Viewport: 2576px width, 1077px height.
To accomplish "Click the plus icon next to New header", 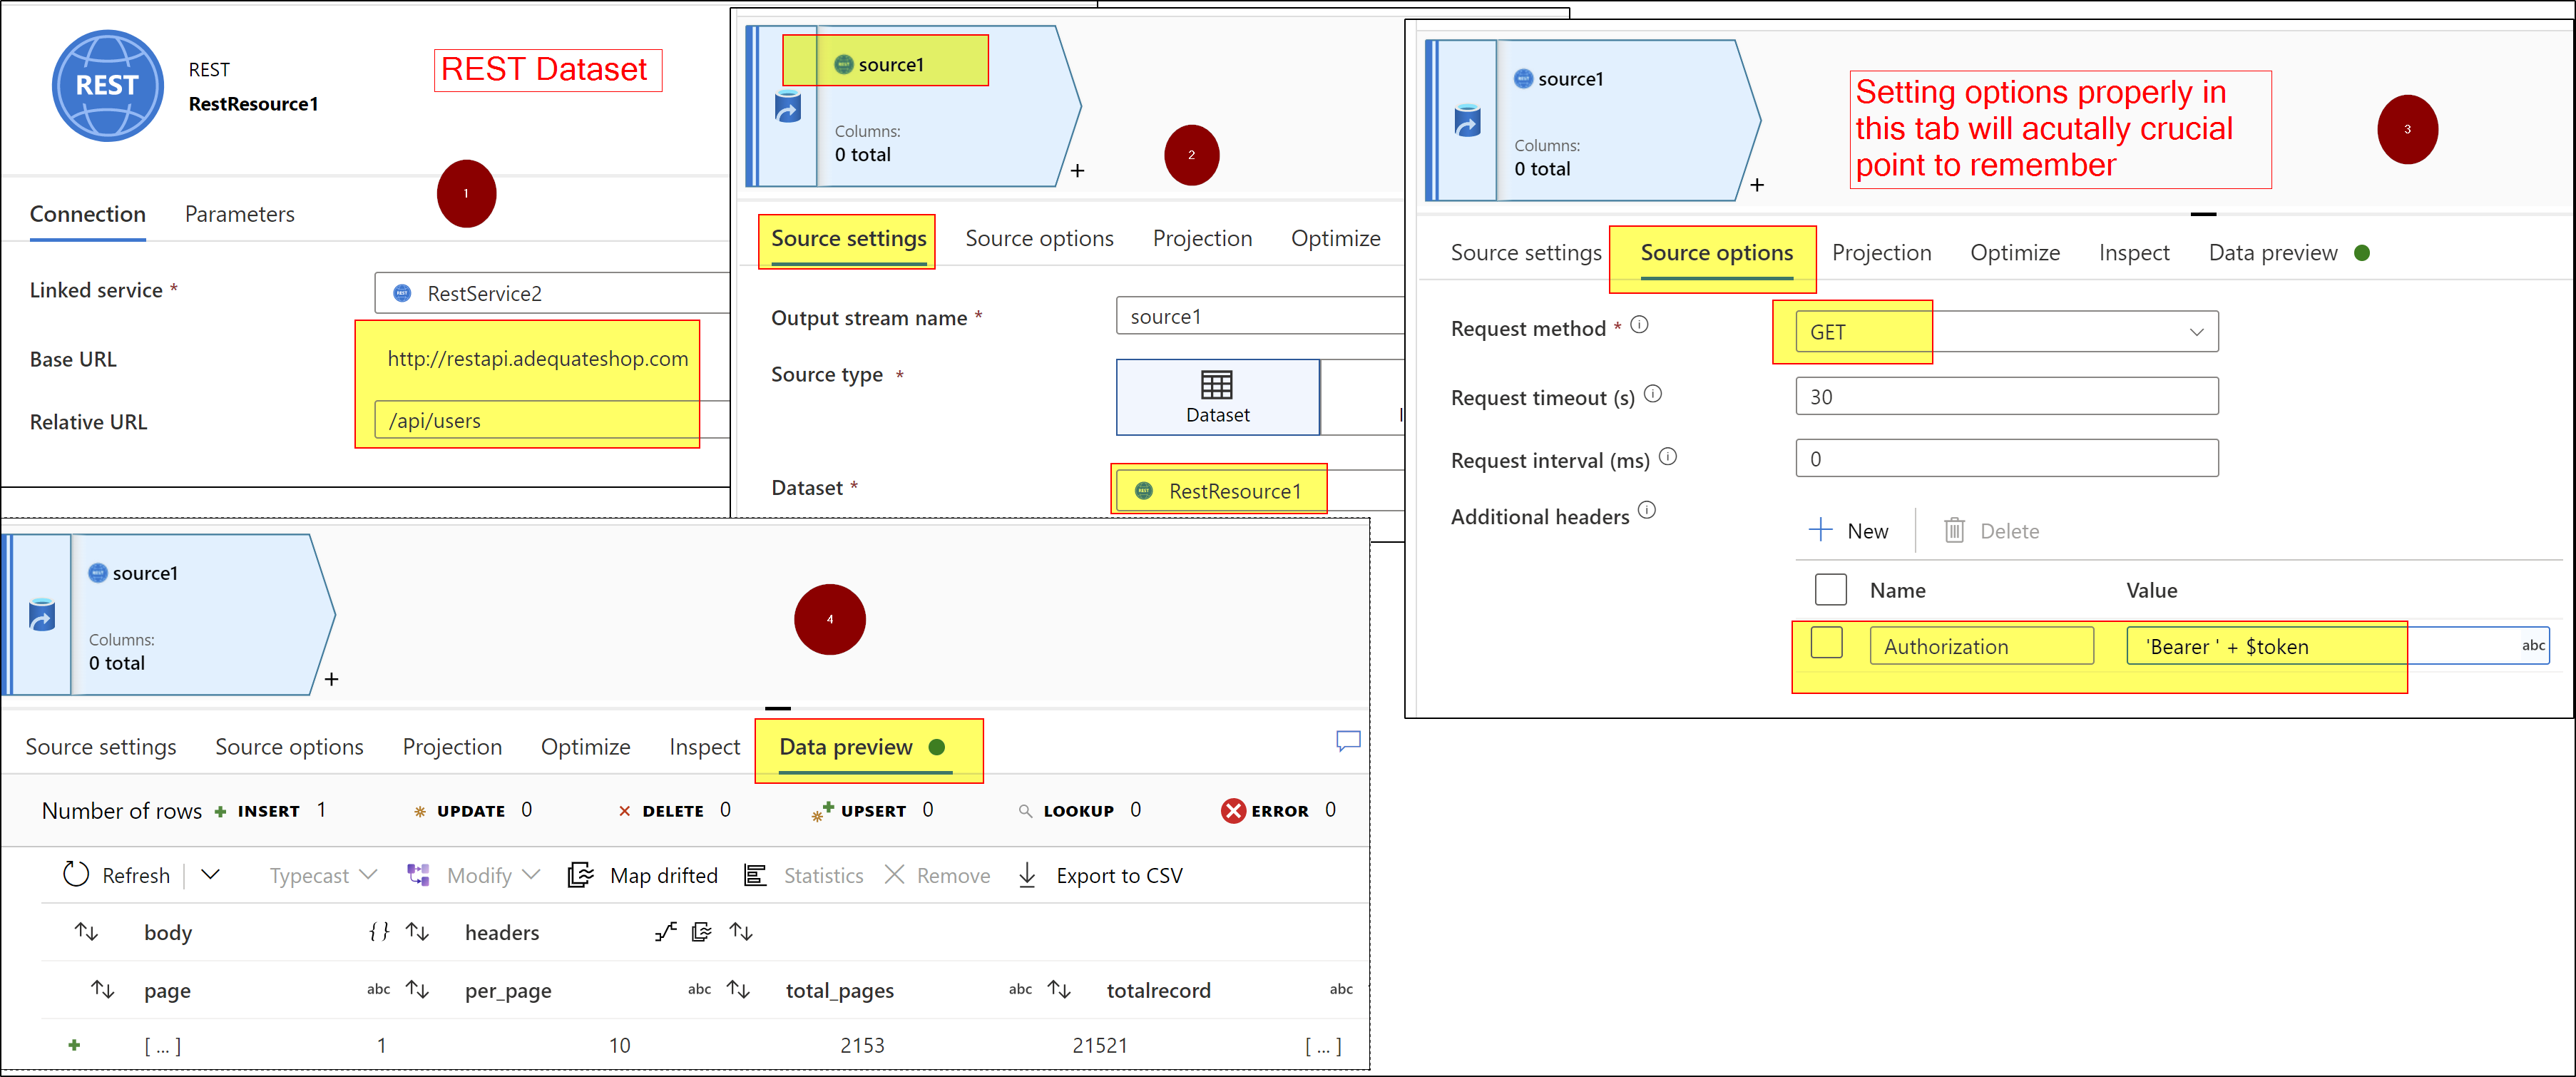I will click(1821, 530).
